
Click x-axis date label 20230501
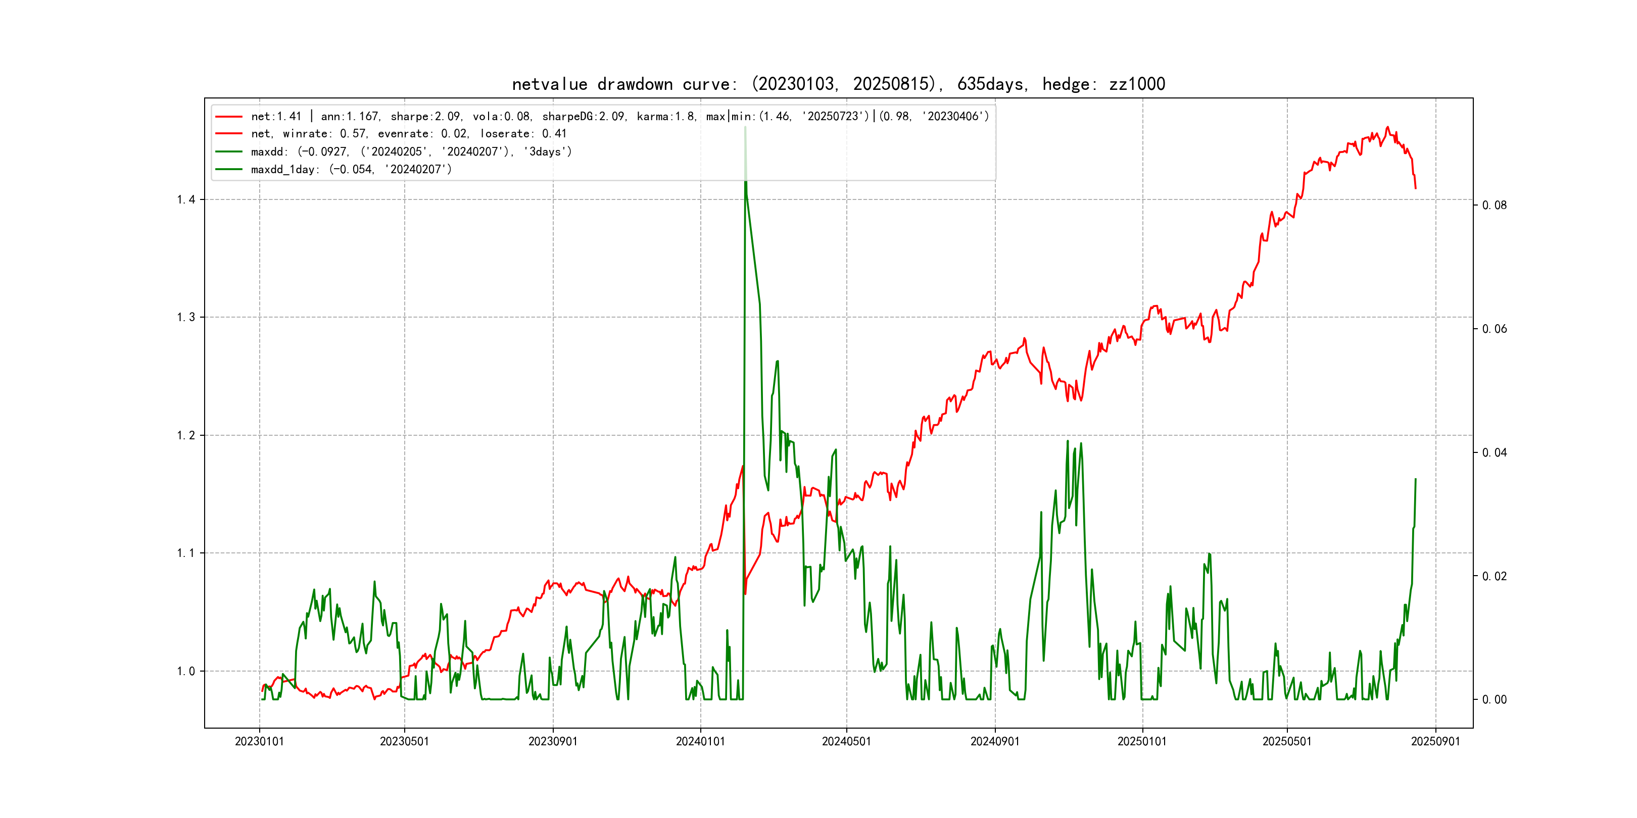point(404,742)
